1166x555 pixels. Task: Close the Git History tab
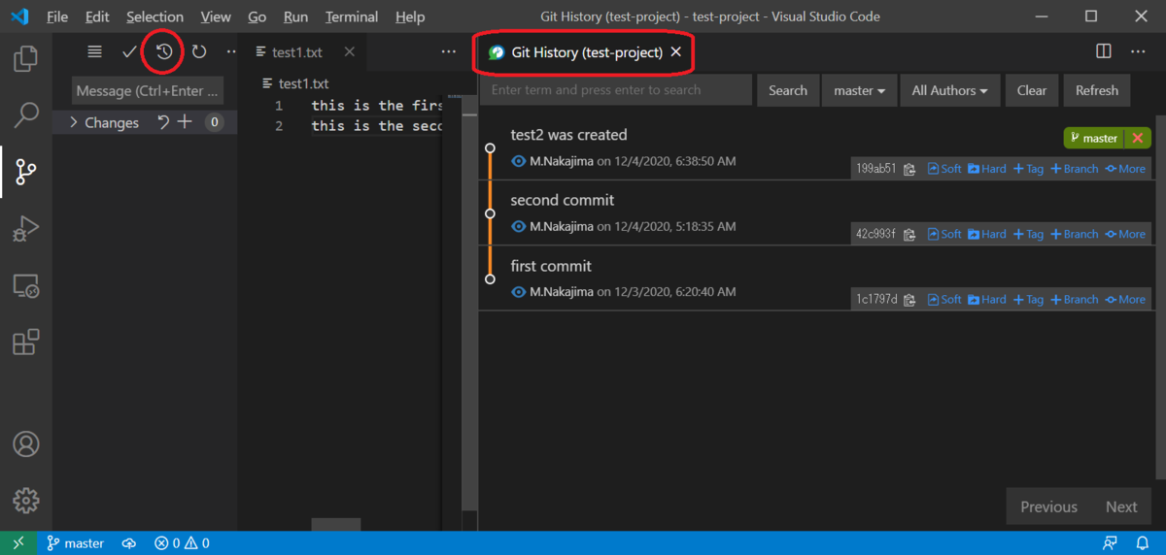[x=676, y=52]
